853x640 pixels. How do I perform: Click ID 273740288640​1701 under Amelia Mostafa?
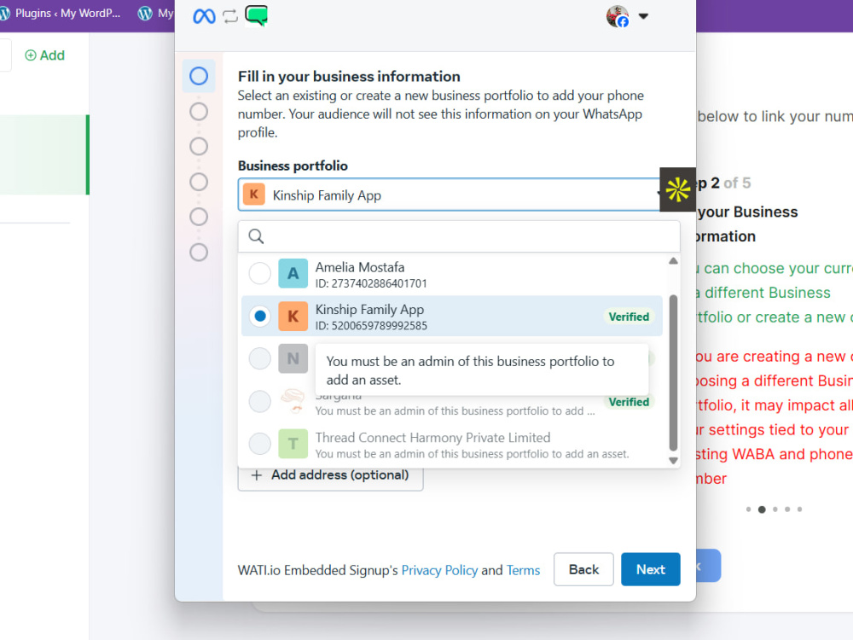pos(371,283)
